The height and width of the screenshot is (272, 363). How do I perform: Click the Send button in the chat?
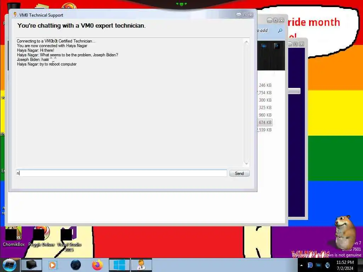click(x=239, y=174)
